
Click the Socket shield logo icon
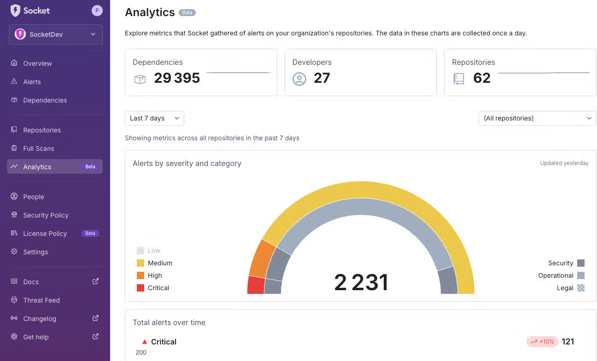15,11
